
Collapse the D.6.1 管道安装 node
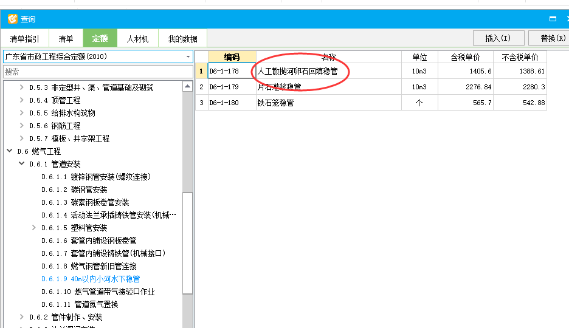point(21,163)
